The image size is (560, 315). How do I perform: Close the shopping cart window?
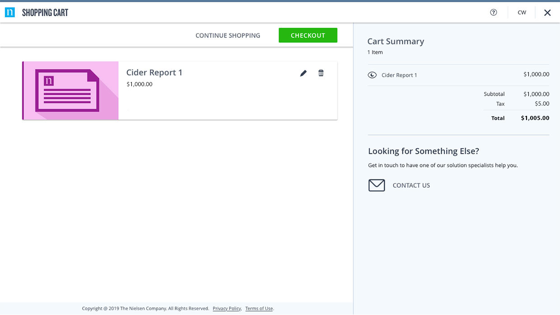coord(547,13)
